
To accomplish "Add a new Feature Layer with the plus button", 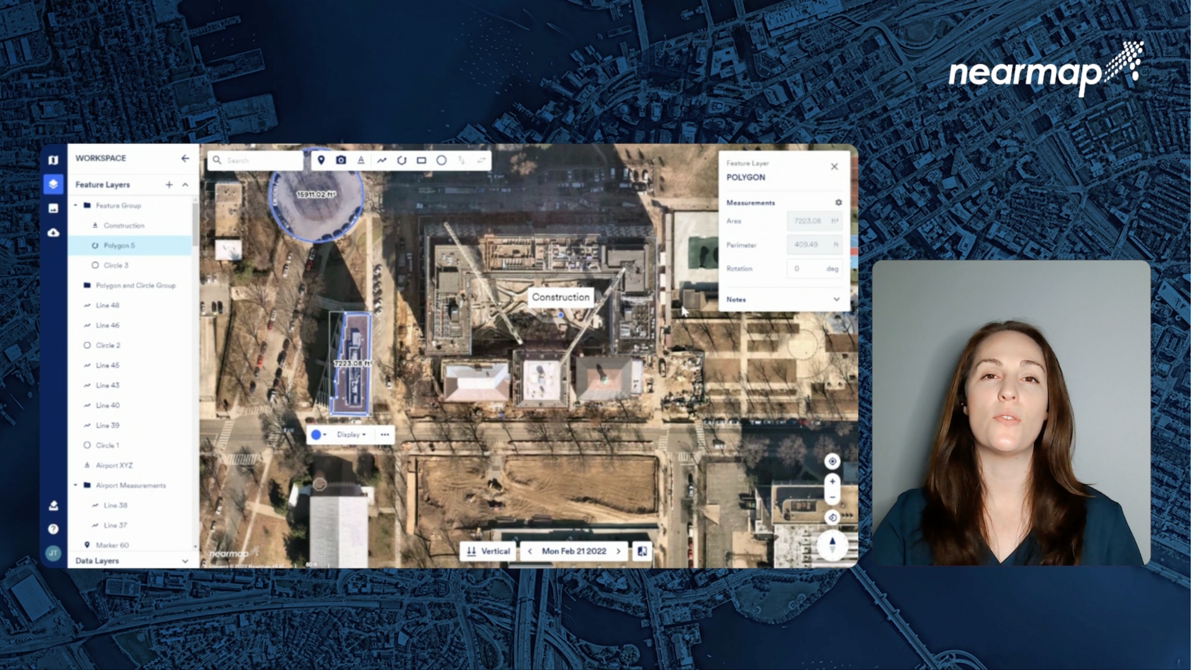I will click(169, 184).
